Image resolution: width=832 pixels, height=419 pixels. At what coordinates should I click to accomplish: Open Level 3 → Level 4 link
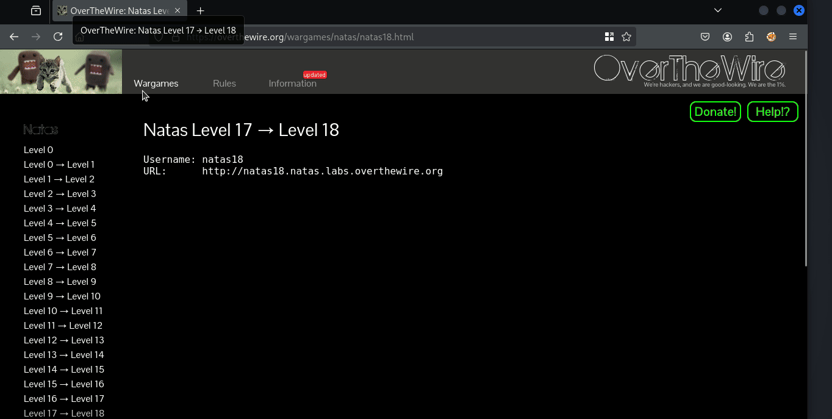(x=60, y=209)
